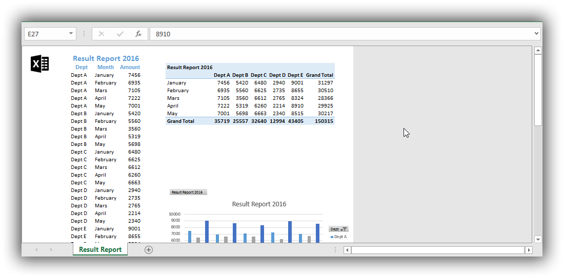Select the Amount column header

click(x=130, y=67)
